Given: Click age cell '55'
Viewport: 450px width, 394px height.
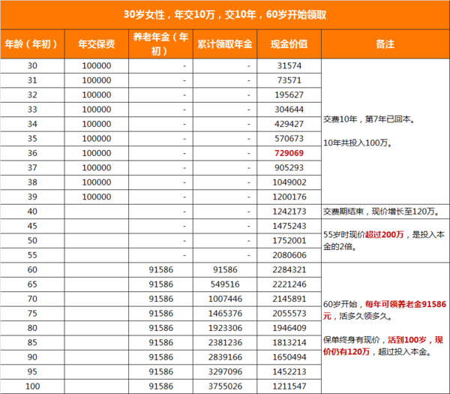Looking at the screenshot, I should coord(32,255).
